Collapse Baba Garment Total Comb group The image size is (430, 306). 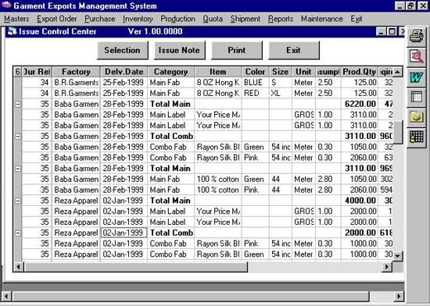click(17, 137)
